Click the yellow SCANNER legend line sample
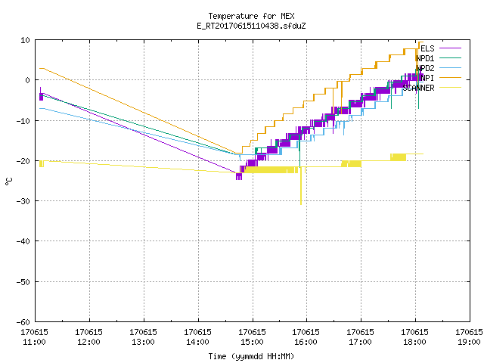Screen dimensions: 484x363 click(x=450, y=88)
